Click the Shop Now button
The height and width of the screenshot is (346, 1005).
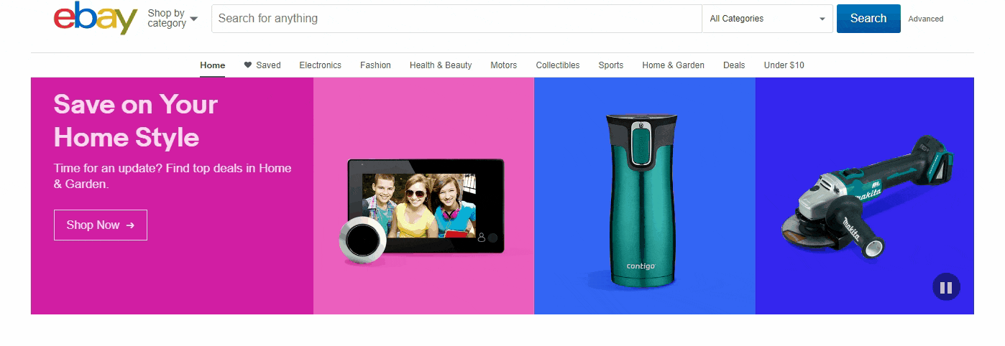100,225
